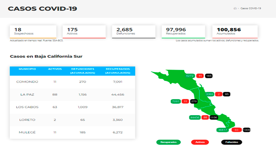Viewport: 276px width, 152px height.
Task: Click the Defunciones card showing 2,685
Action: click(133, 31)
